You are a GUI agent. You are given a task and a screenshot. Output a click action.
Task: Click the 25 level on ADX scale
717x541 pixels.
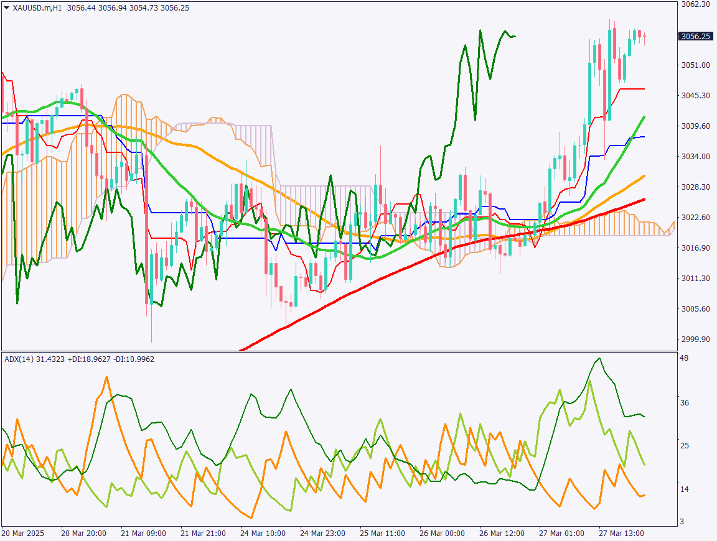[683, 446]
